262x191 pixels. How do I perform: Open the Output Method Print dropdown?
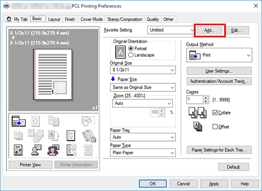pos(219,55)
